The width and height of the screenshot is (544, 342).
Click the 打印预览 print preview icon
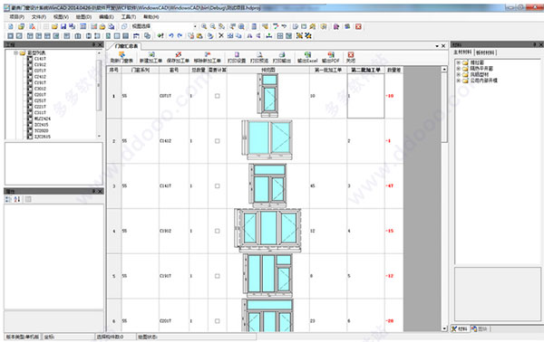coord(259,55)
